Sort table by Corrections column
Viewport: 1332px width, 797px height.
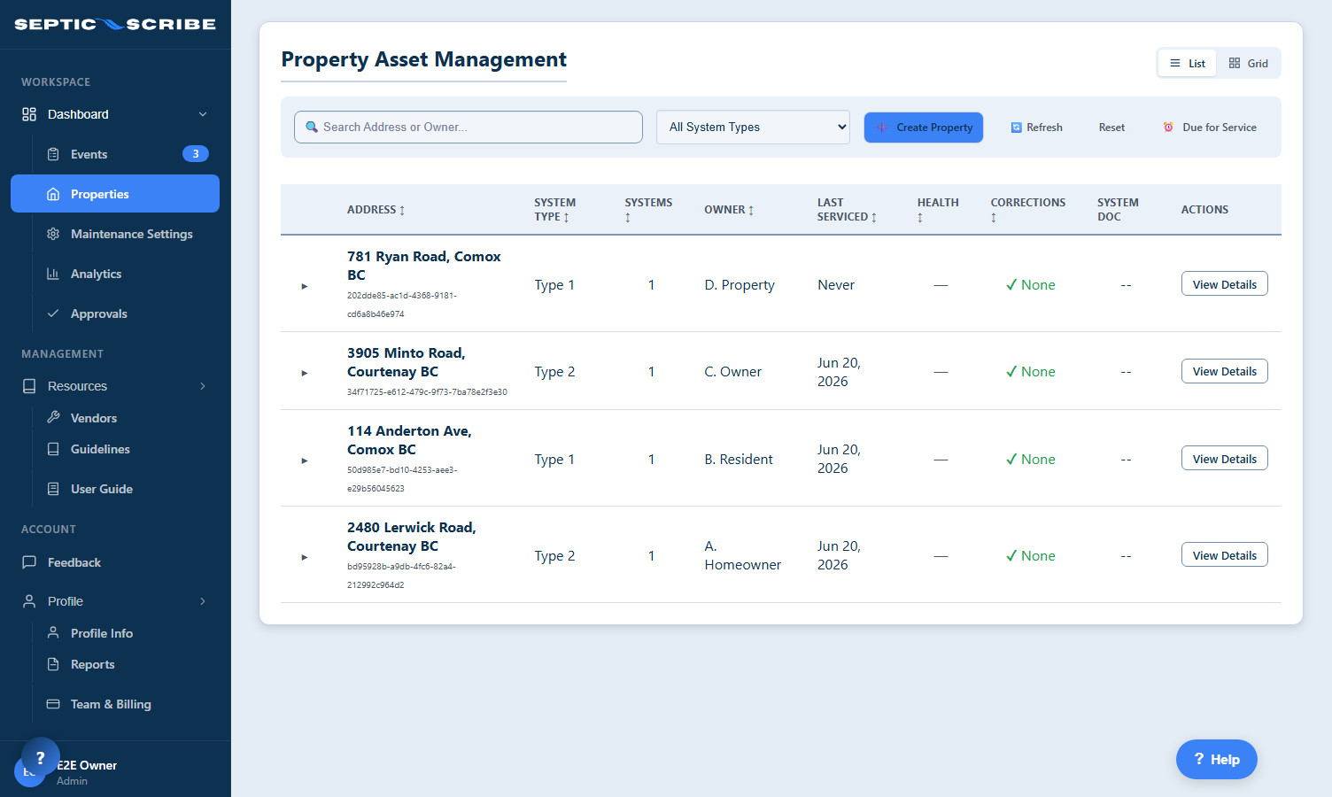pos(1028,210)
